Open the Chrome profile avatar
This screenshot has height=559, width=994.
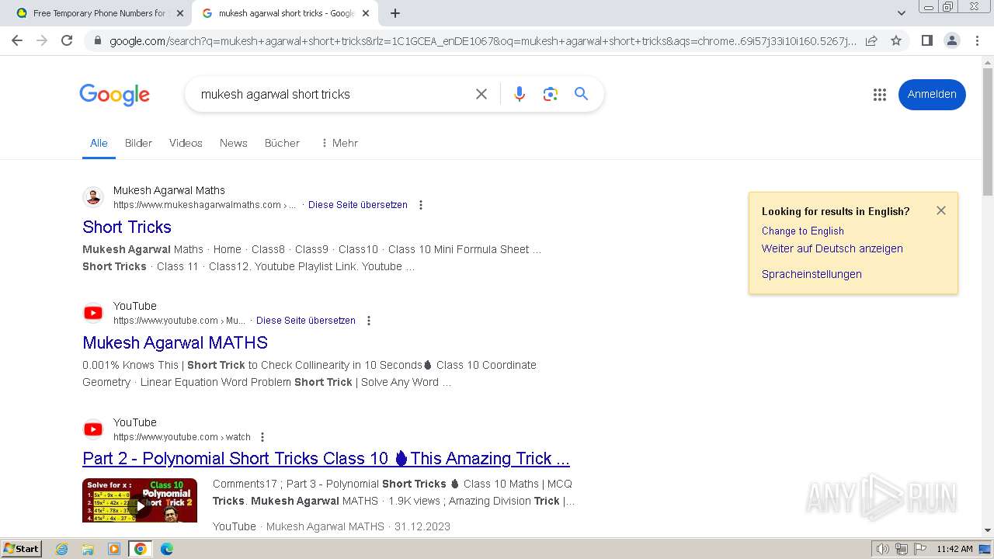(951, 40)
